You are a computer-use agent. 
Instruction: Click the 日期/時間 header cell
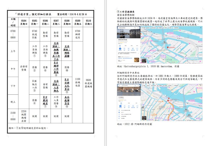point(13,22)
